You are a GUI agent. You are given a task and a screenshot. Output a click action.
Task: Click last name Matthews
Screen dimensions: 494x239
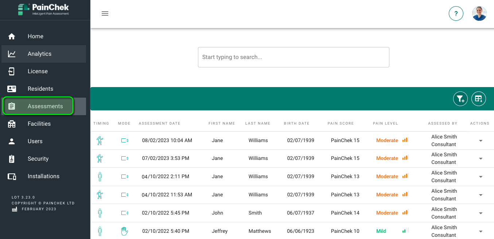tap(260, 231)
